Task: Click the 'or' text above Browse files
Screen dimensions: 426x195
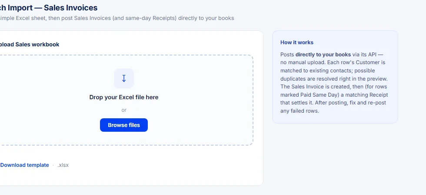Action: (x=124, y=110)
